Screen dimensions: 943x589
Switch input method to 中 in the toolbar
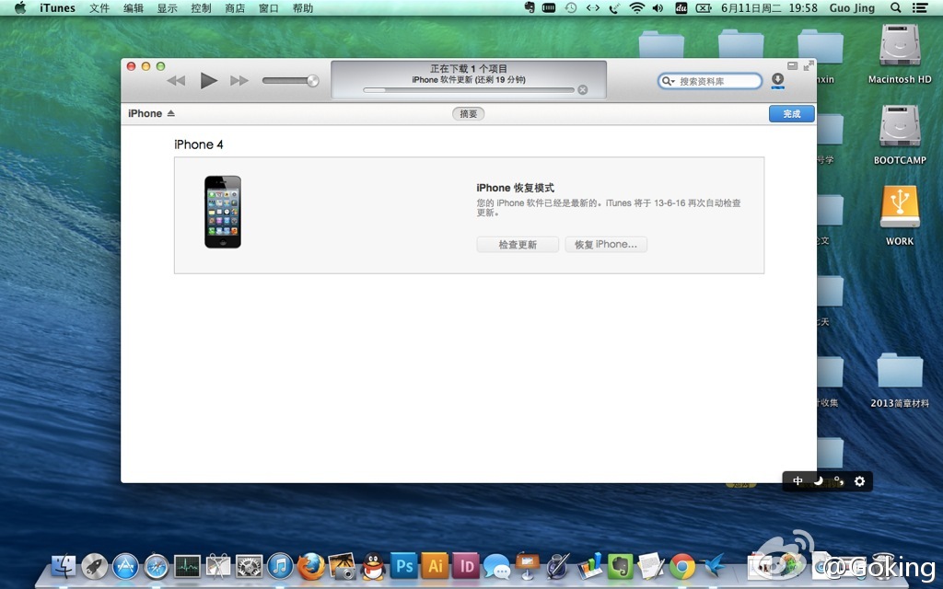797,480
